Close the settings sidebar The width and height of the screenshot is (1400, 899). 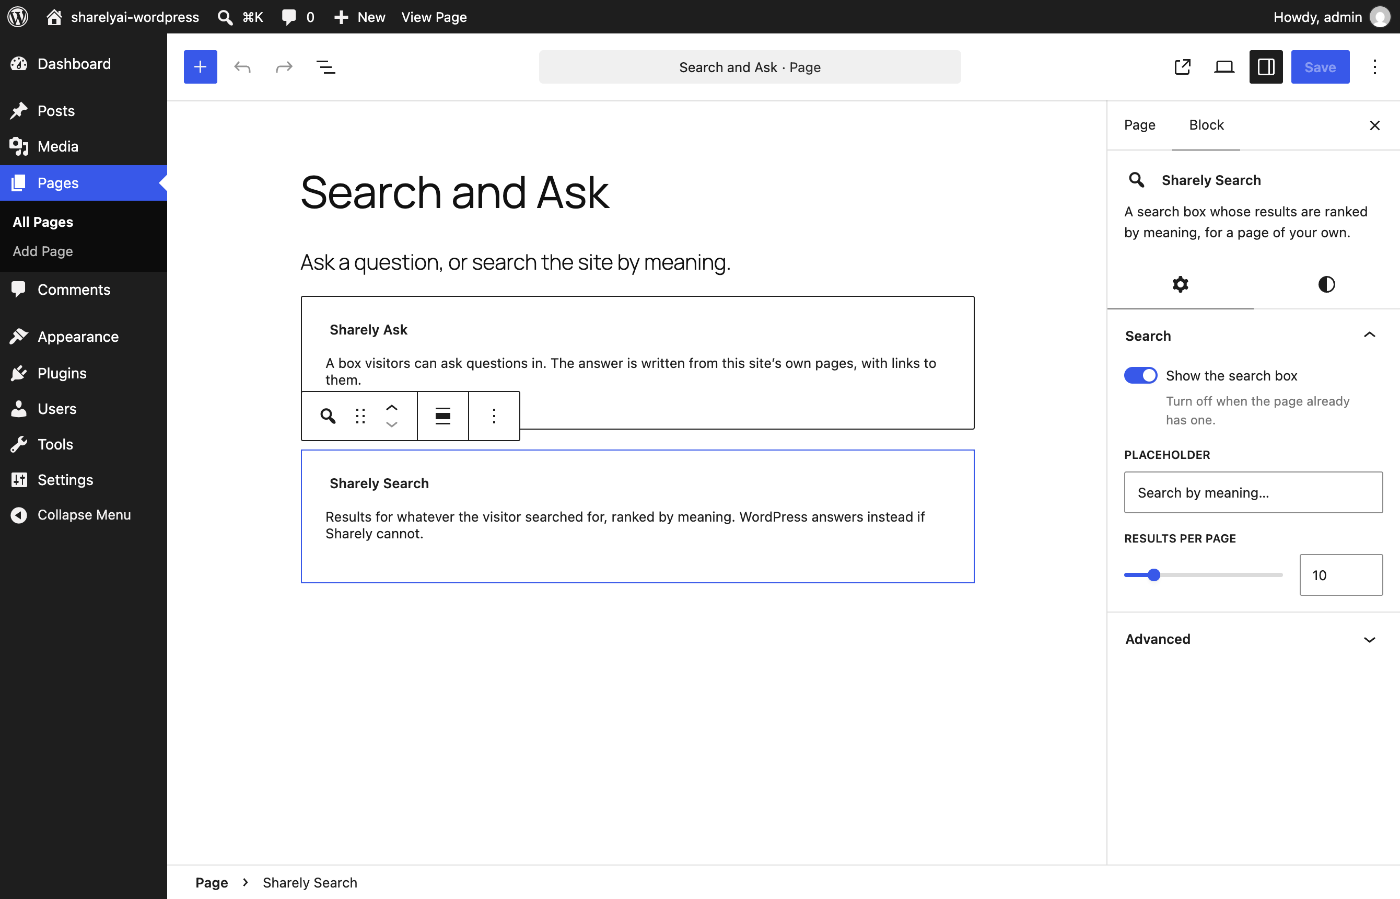1374,125
